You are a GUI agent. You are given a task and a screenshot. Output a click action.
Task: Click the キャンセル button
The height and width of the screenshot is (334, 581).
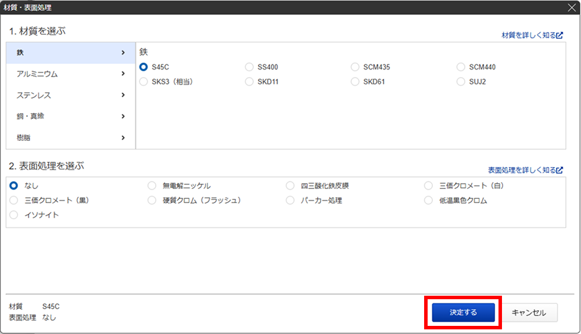(529, 313)
